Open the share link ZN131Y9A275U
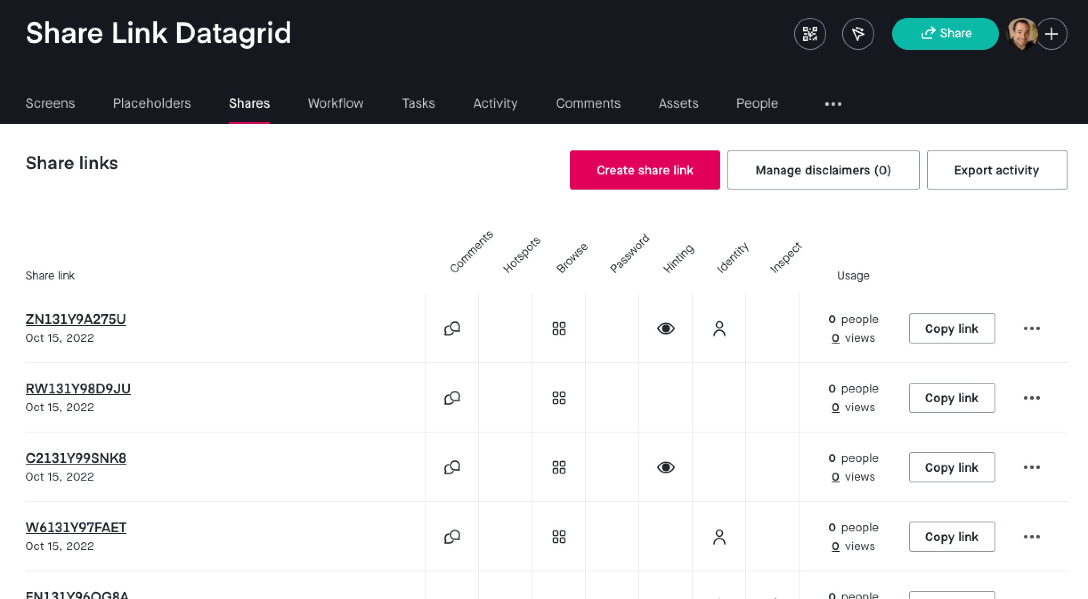Image resolution: width=1088 pixels, height=599 pixels. pyautogui.click(x=76, y=319)
